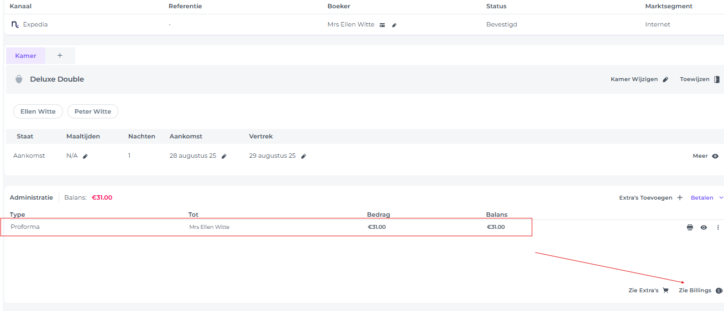
Task: Print the Proforma invoice
Action: (x=690, y=227)
